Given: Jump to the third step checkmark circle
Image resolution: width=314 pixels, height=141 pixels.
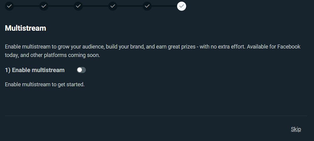Looking at the screenshot, I should (x=78, y=6).
